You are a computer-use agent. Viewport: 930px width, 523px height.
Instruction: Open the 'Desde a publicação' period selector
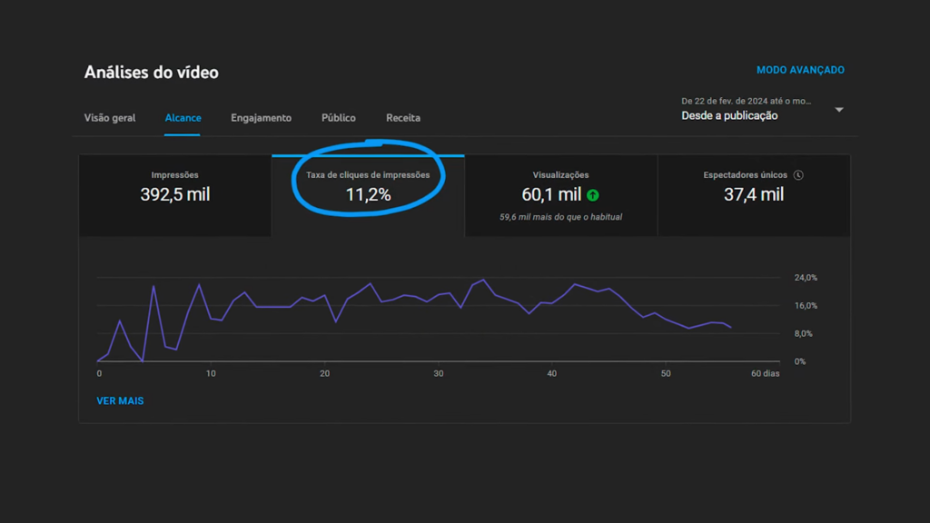coord(729,116)
